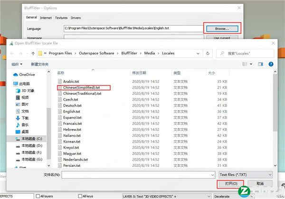The width and height of the screenshot is (285, 199).
Task: Select Kreyol.txt file
Action: (x=71, y=147)
